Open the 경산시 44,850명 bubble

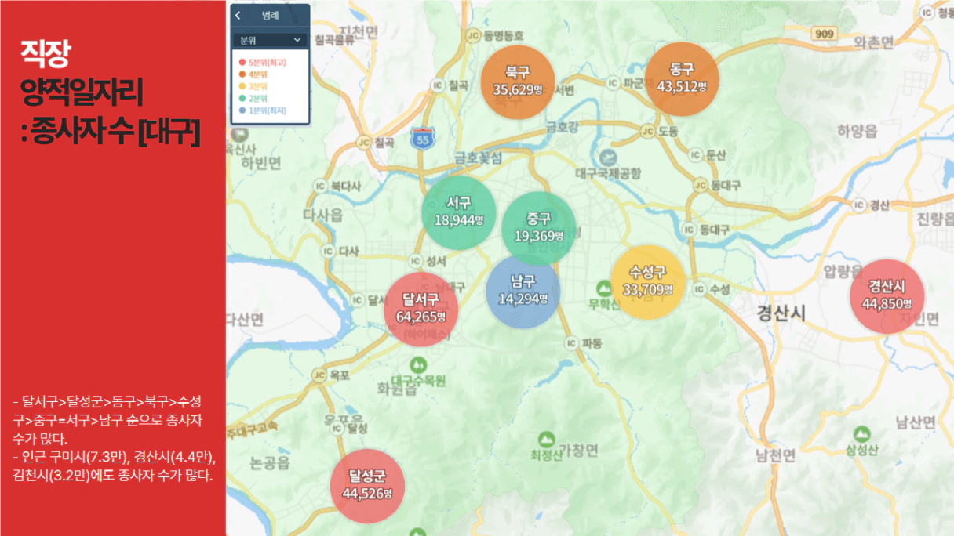click(x=887, y=296)
